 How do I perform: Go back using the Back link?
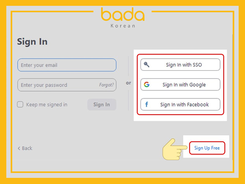[x=27, y=148]
